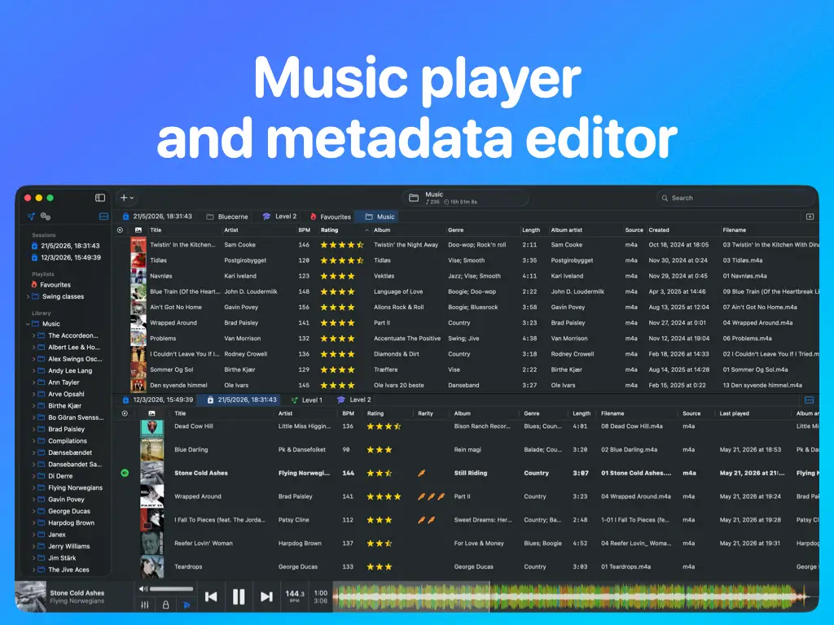834x625 pixels.
Task: Pause the current playback
Action: 239,597
